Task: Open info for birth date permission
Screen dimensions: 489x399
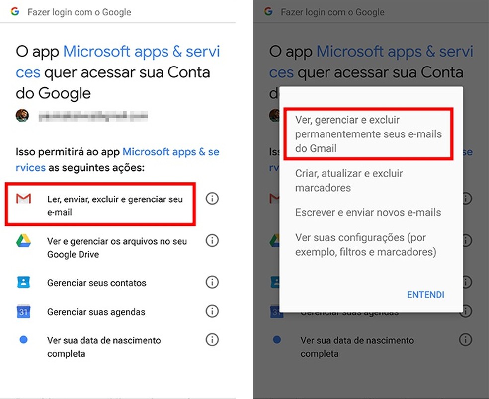Action: point(212,340)
